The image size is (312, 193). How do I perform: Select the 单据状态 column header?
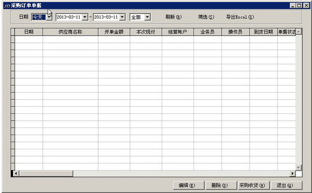[287, 32]
